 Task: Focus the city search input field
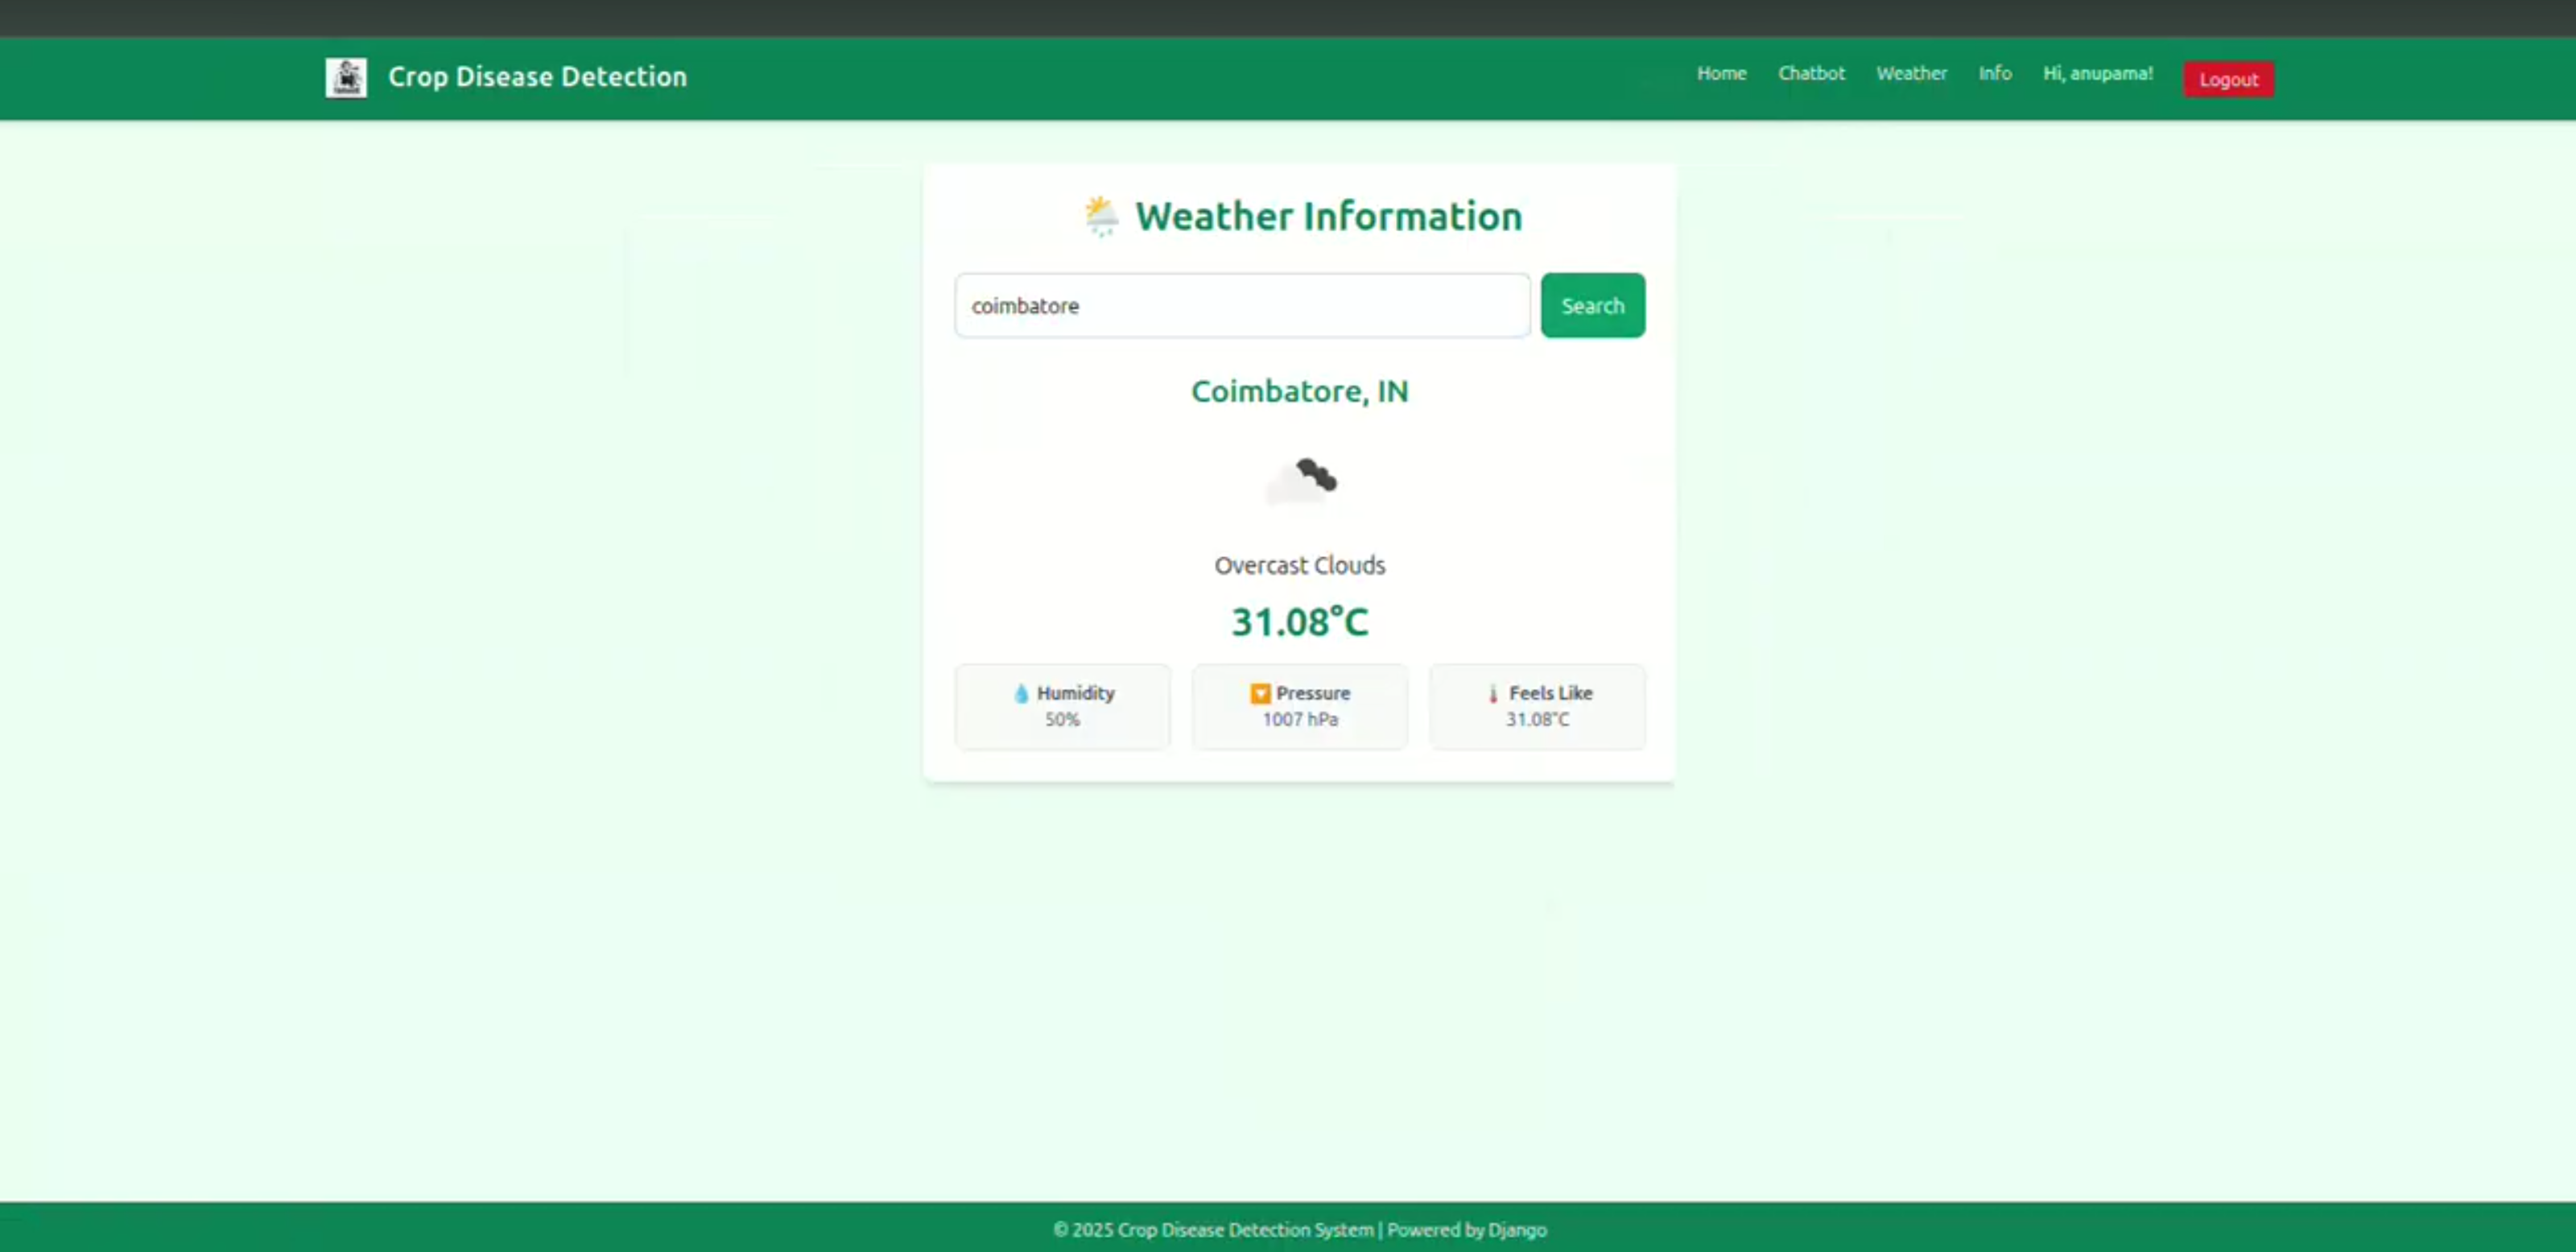click(x=1242, y=305)
